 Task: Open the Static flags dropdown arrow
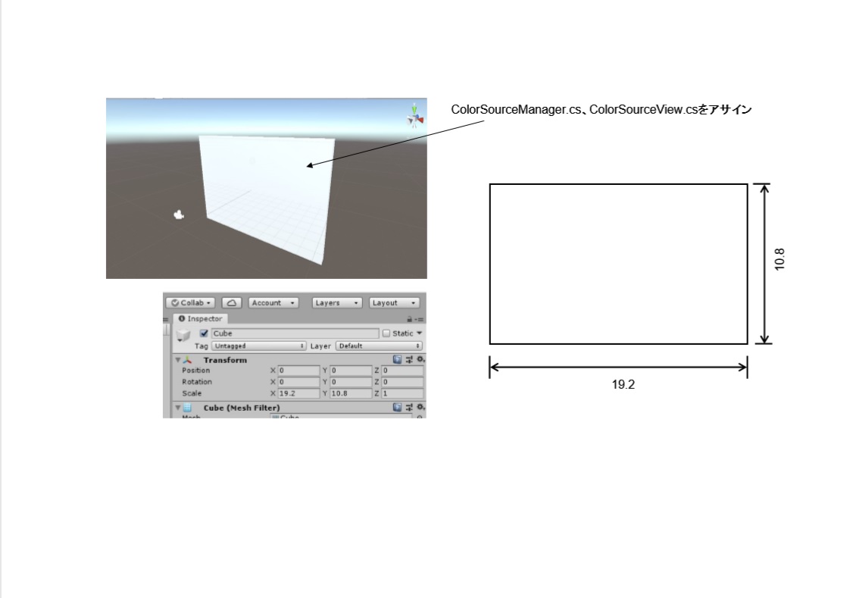[x=419, y=333]
